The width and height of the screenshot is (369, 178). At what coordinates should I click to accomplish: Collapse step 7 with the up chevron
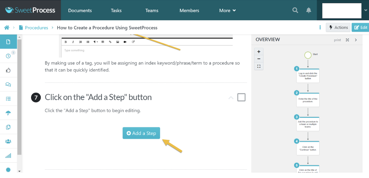[231, 98]
